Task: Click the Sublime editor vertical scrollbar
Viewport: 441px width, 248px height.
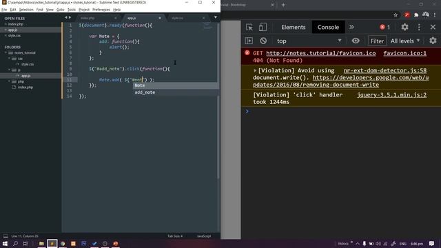Action: click(218, 101)
